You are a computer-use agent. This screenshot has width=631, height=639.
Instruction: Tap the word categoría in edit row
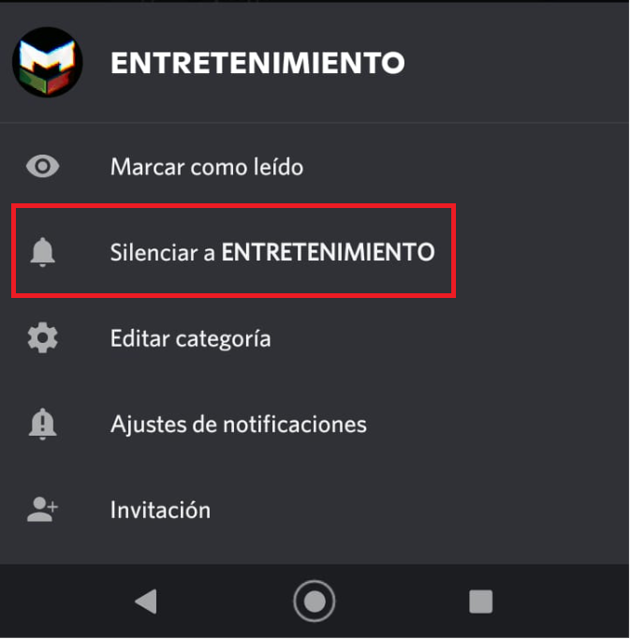[223, 339]
